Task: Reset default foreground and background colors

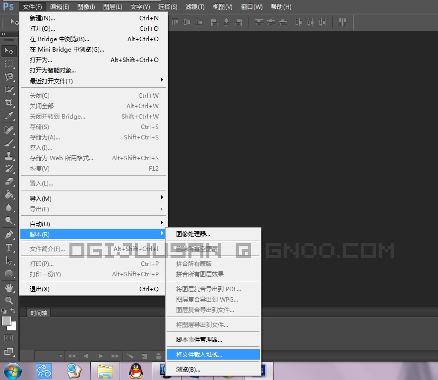Action: coord(4,311)
